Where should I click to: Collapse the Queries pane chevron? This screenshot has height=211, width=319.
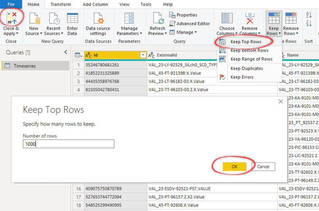66,52
